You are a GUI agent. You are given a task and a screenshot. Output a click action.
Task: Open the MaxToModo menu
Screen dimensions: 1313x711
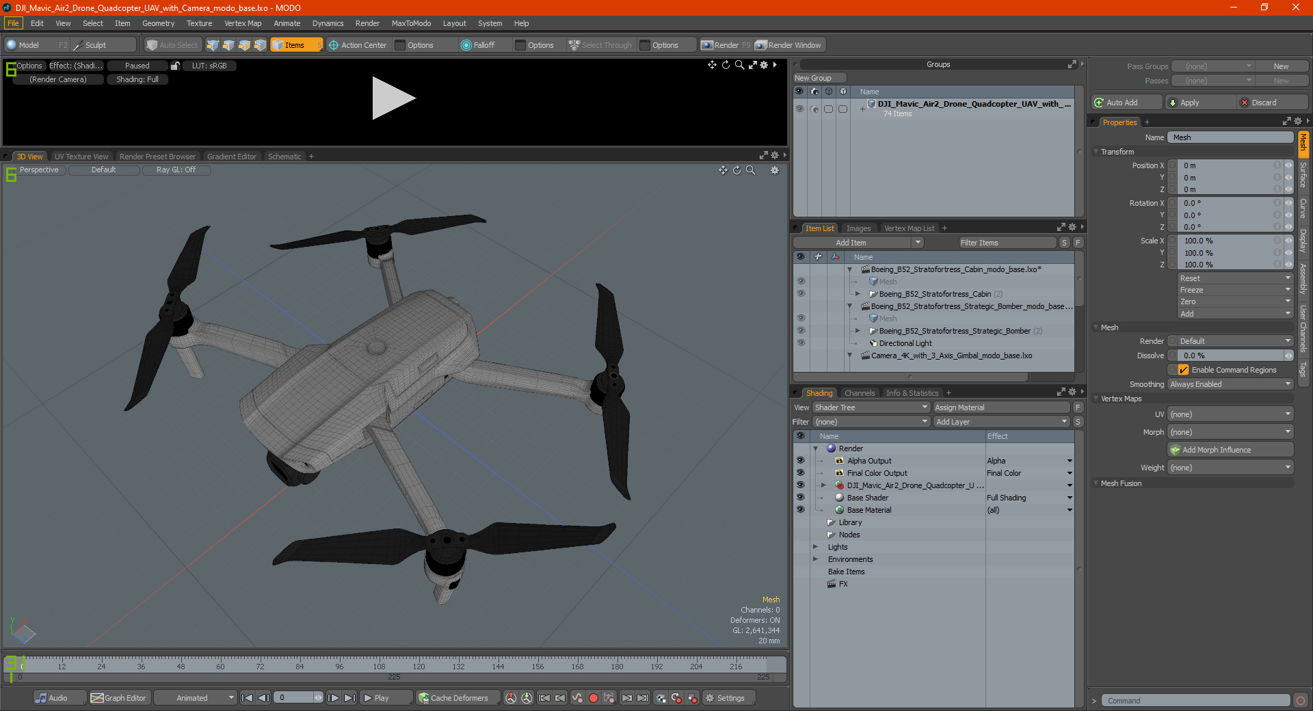coord(411,23)
